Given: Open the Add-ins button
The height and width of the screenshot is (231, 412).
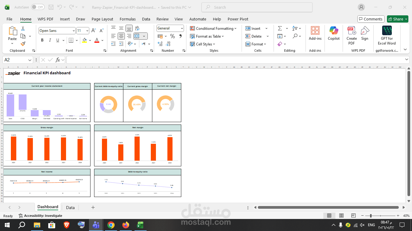Looking at the screenshot, I should click(315, 33).
